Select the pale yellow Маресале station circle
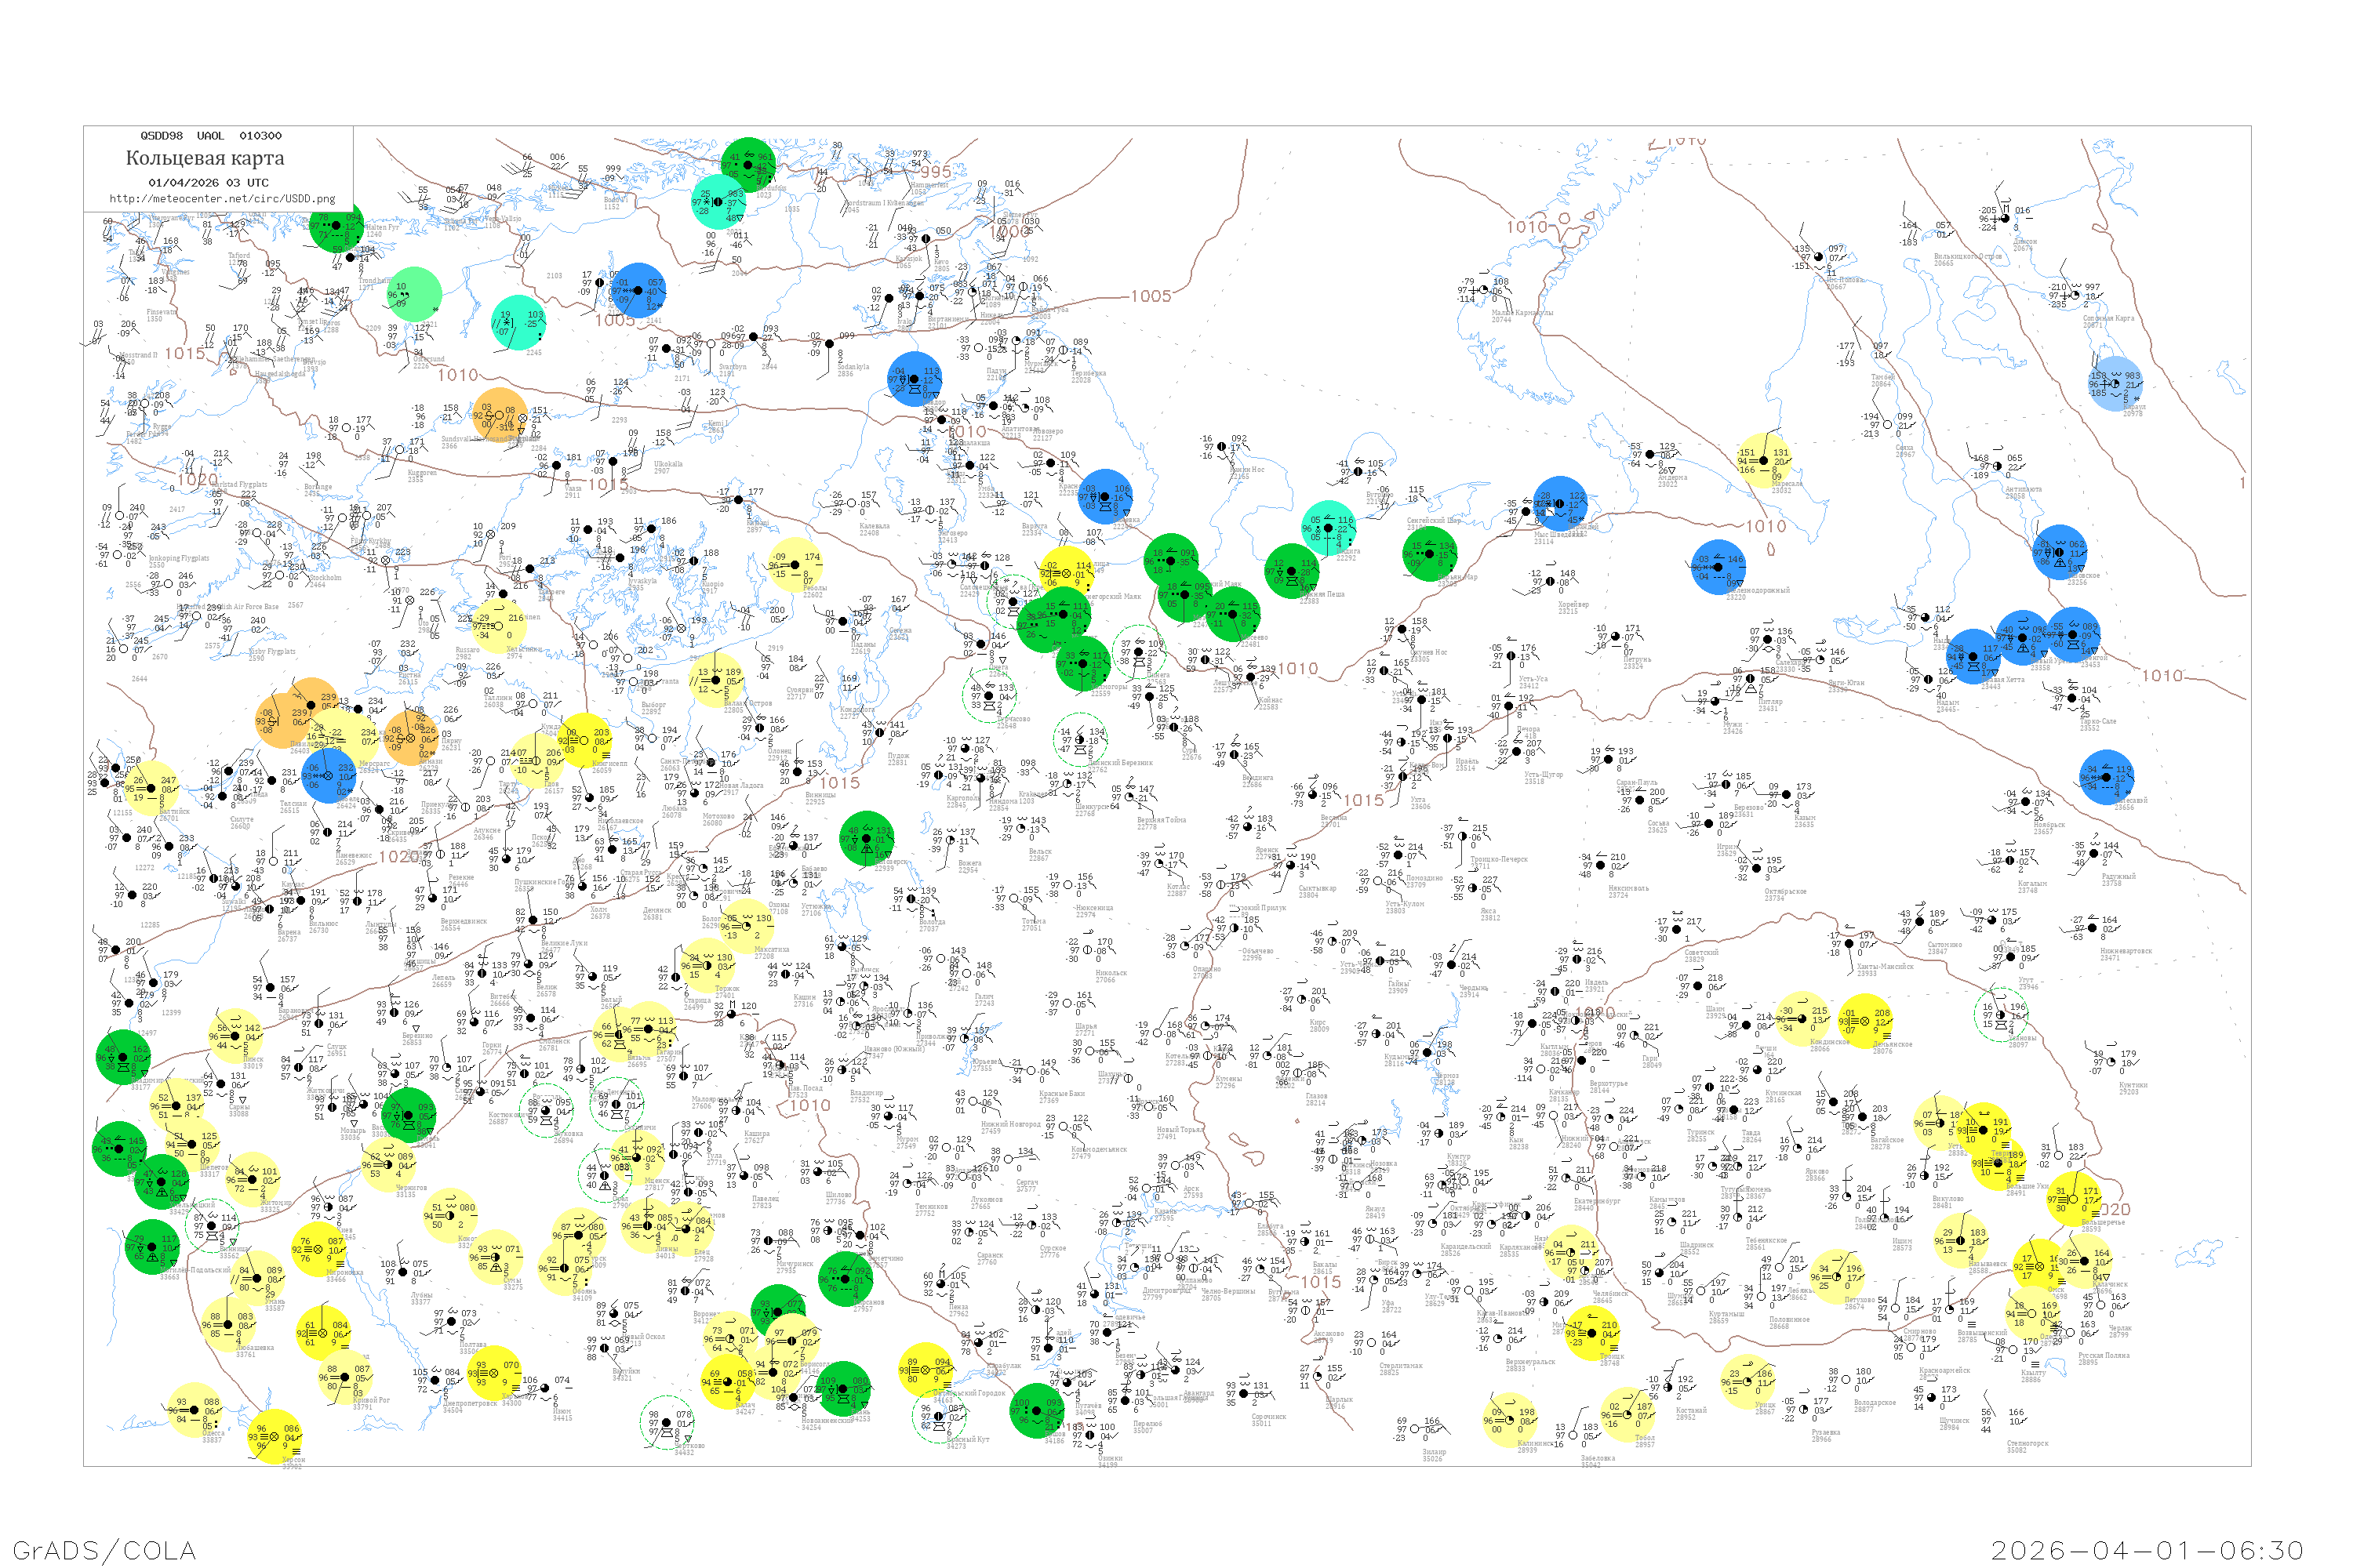The image size is (2353, 1568). click(1762, 460)
